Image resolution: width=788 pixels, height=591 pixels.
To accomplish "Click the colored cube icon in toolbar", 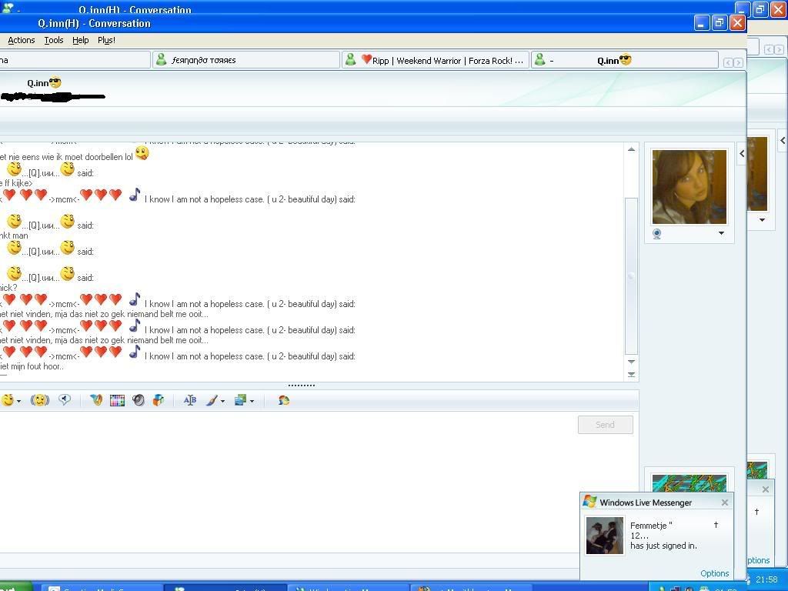I will (x=159, y=400).
